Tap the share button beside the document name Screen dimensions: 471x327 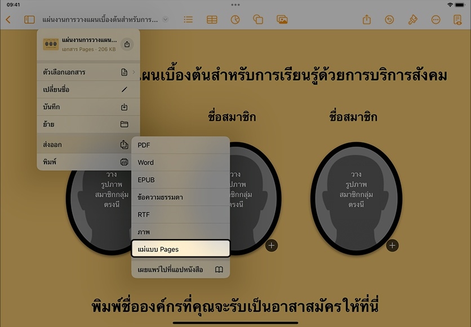127,44
